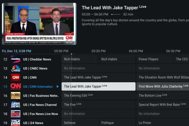Open The Five on Fox News Channel
The height and width of the screenshot is (126, 189).
[99, 104]
